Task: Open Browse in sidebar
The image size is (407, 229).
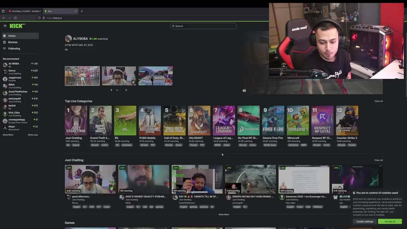Action: (20, 42)
